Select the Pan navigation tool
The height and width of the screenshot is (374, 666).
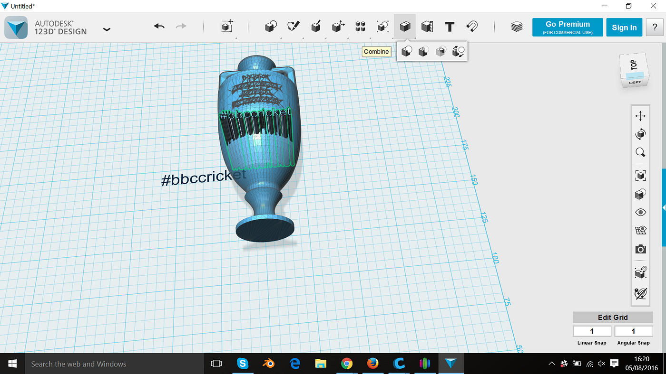point(640,116)
